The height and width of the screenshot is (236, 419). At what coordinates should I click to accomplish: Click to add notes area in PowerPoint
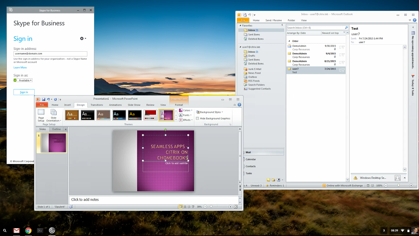(153, 200)
